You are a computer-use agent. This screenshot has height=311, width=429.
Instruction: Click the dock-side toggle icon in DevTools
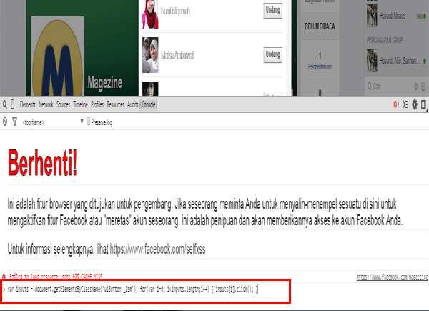(423, 104)
